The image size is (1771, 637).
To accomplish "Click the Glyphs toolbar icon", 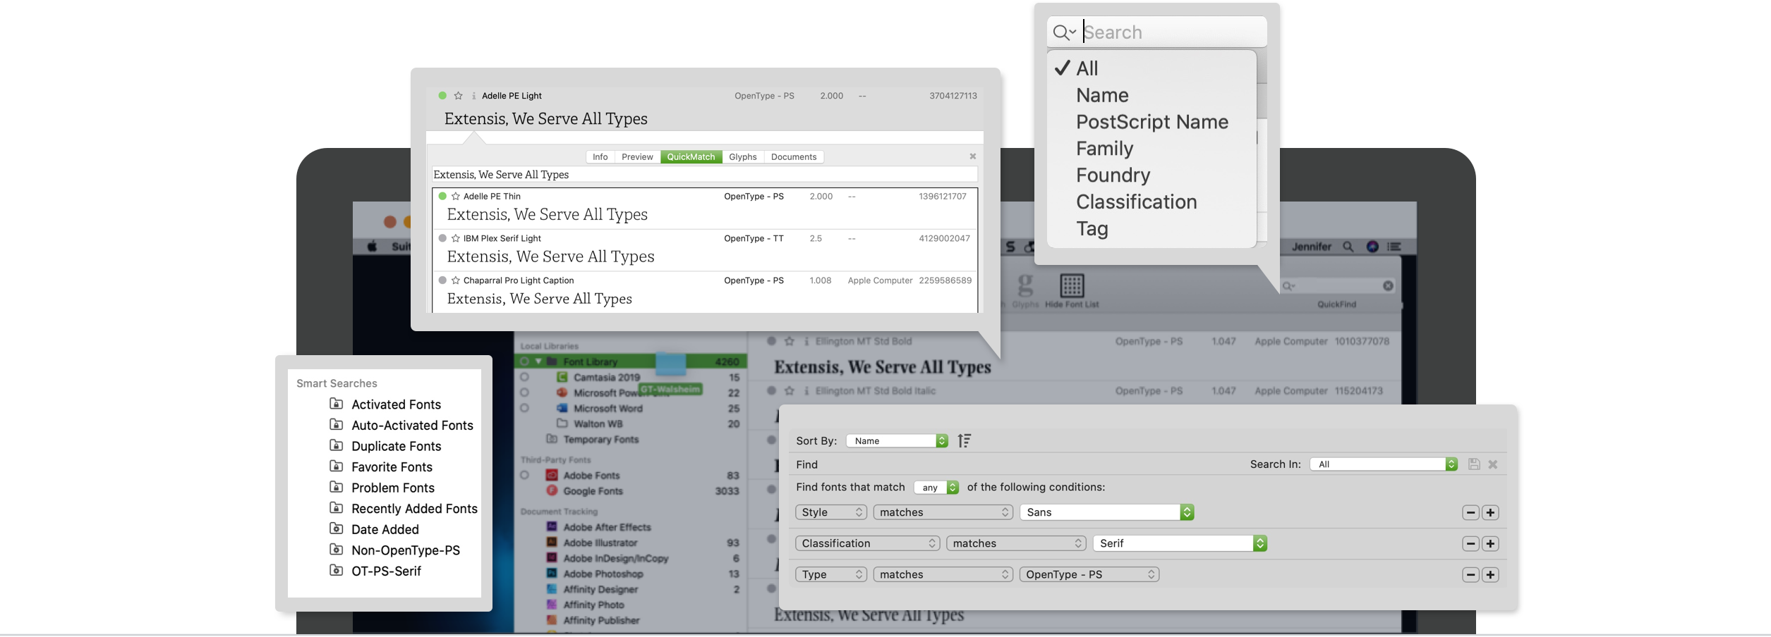I will (x=1024, y=286).
